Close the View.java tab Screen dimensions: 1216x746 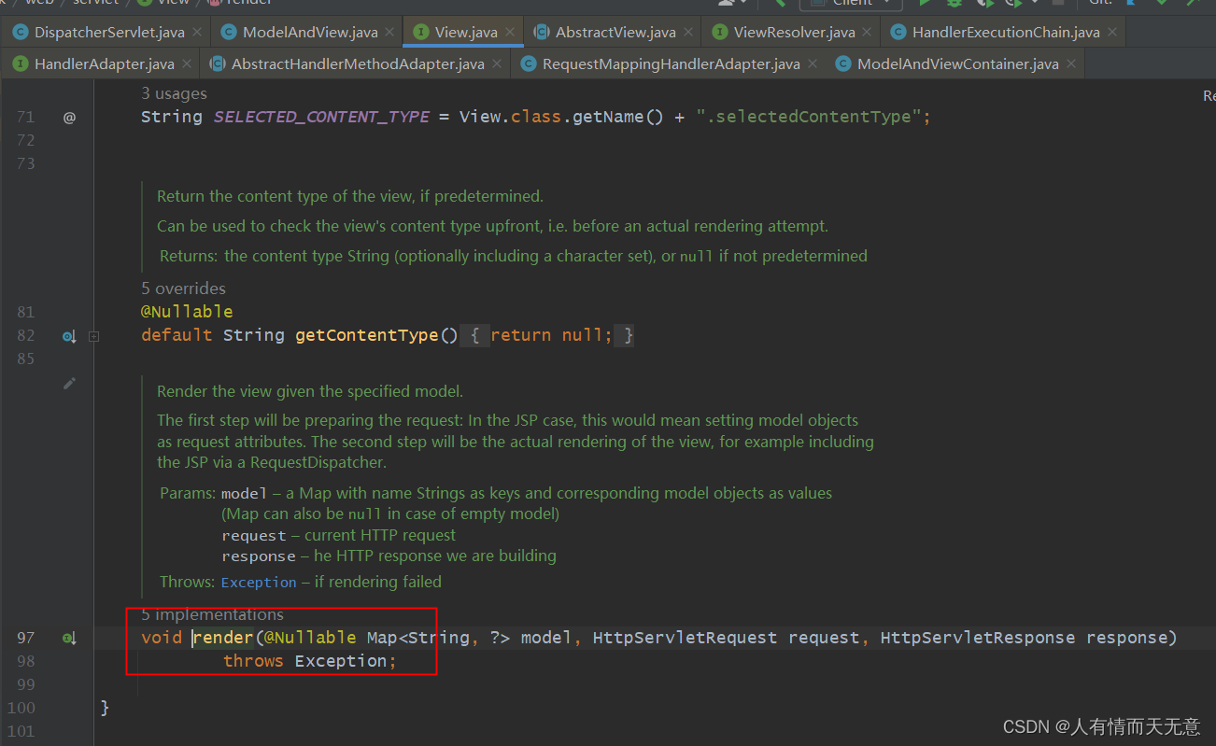pos(509,33)
